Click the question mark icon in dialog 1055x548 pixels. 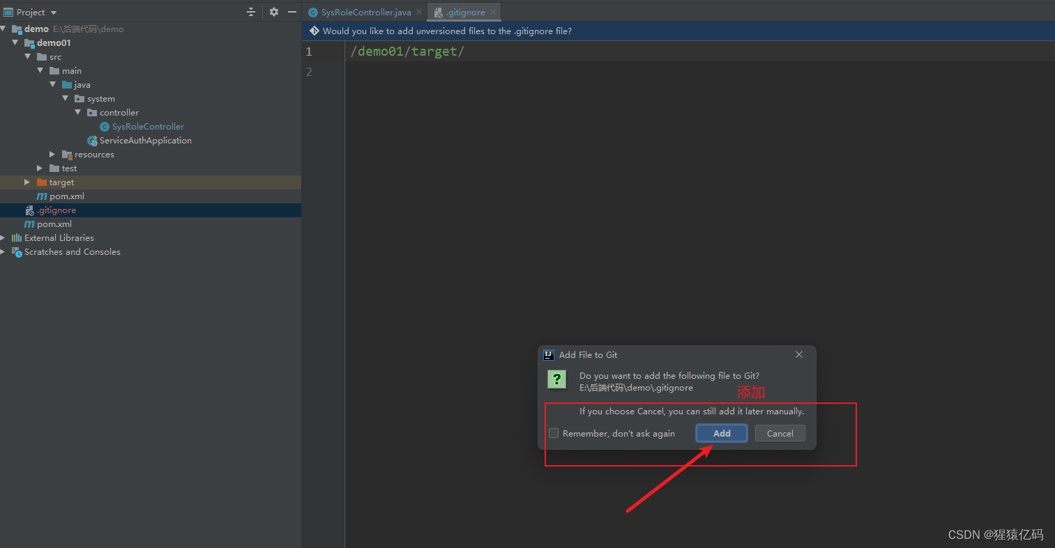(556, 379)
